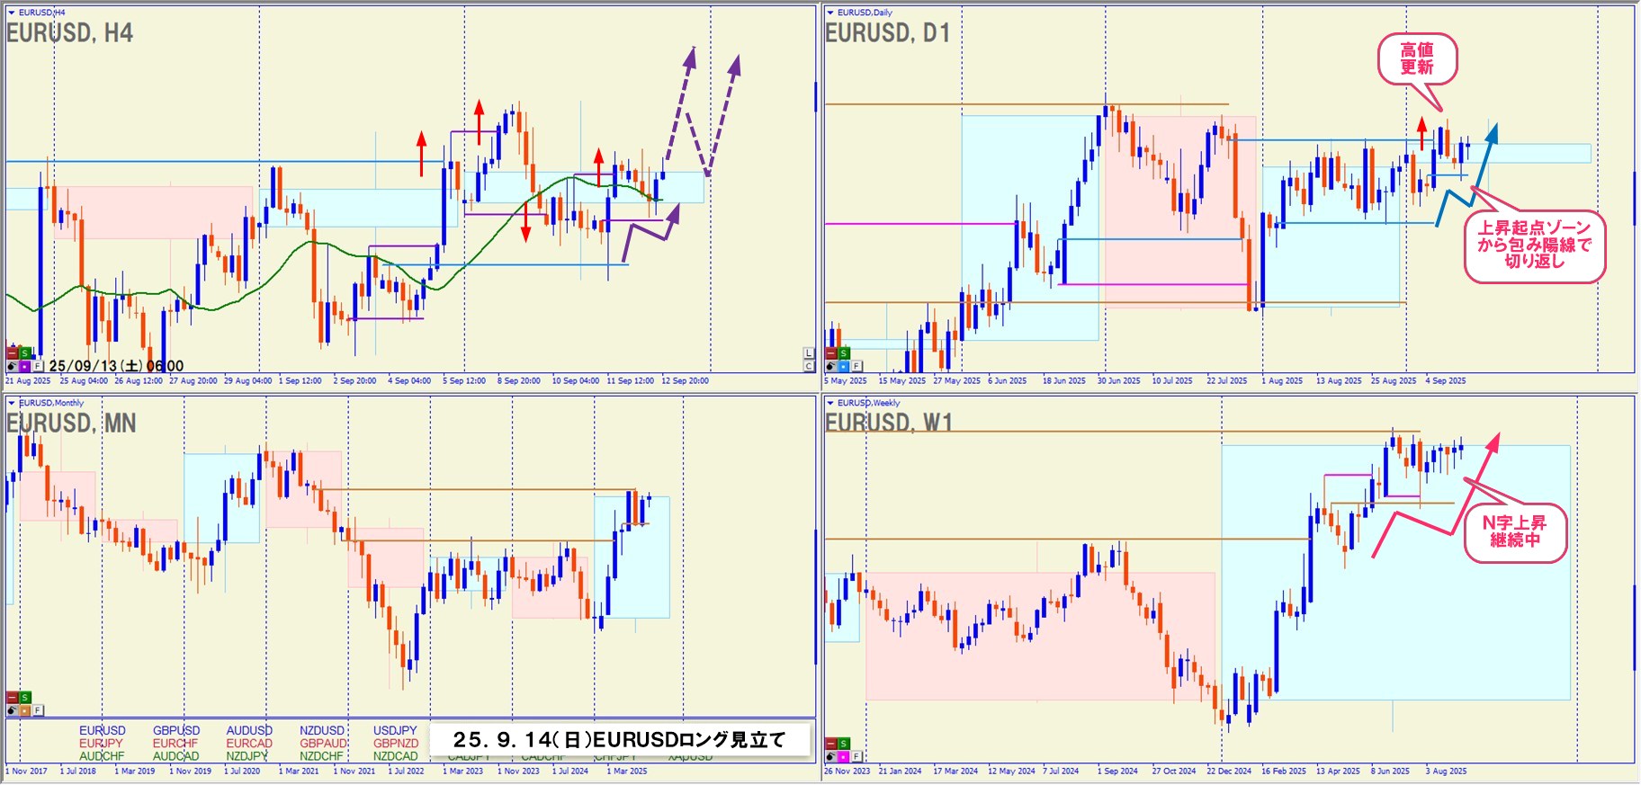Click the 高値更新 callout on D1 chart
The image size is (1641, 785).
pyautogui.click(x=1417, y=59)
